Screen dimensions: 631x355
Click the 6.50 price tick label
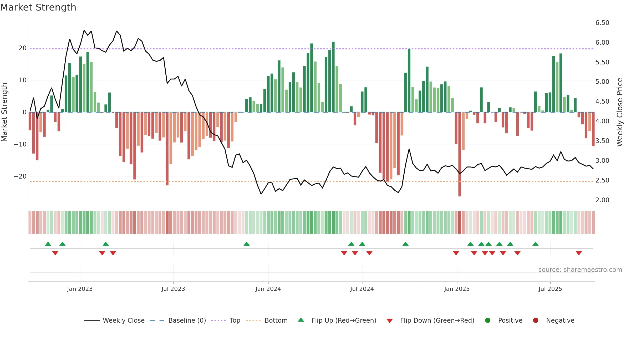[x=602, y=23]
